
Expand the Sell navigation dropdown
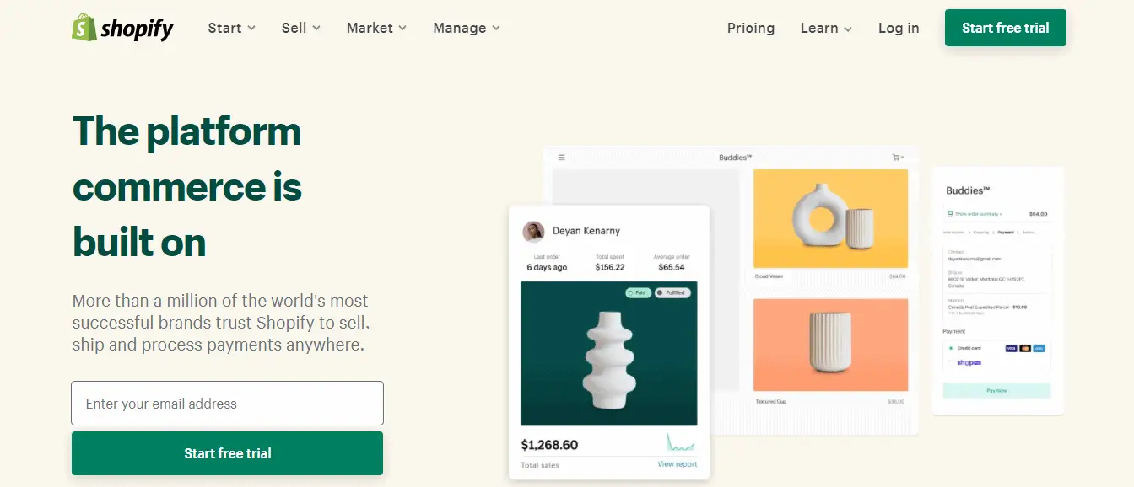tap(301, 28)
